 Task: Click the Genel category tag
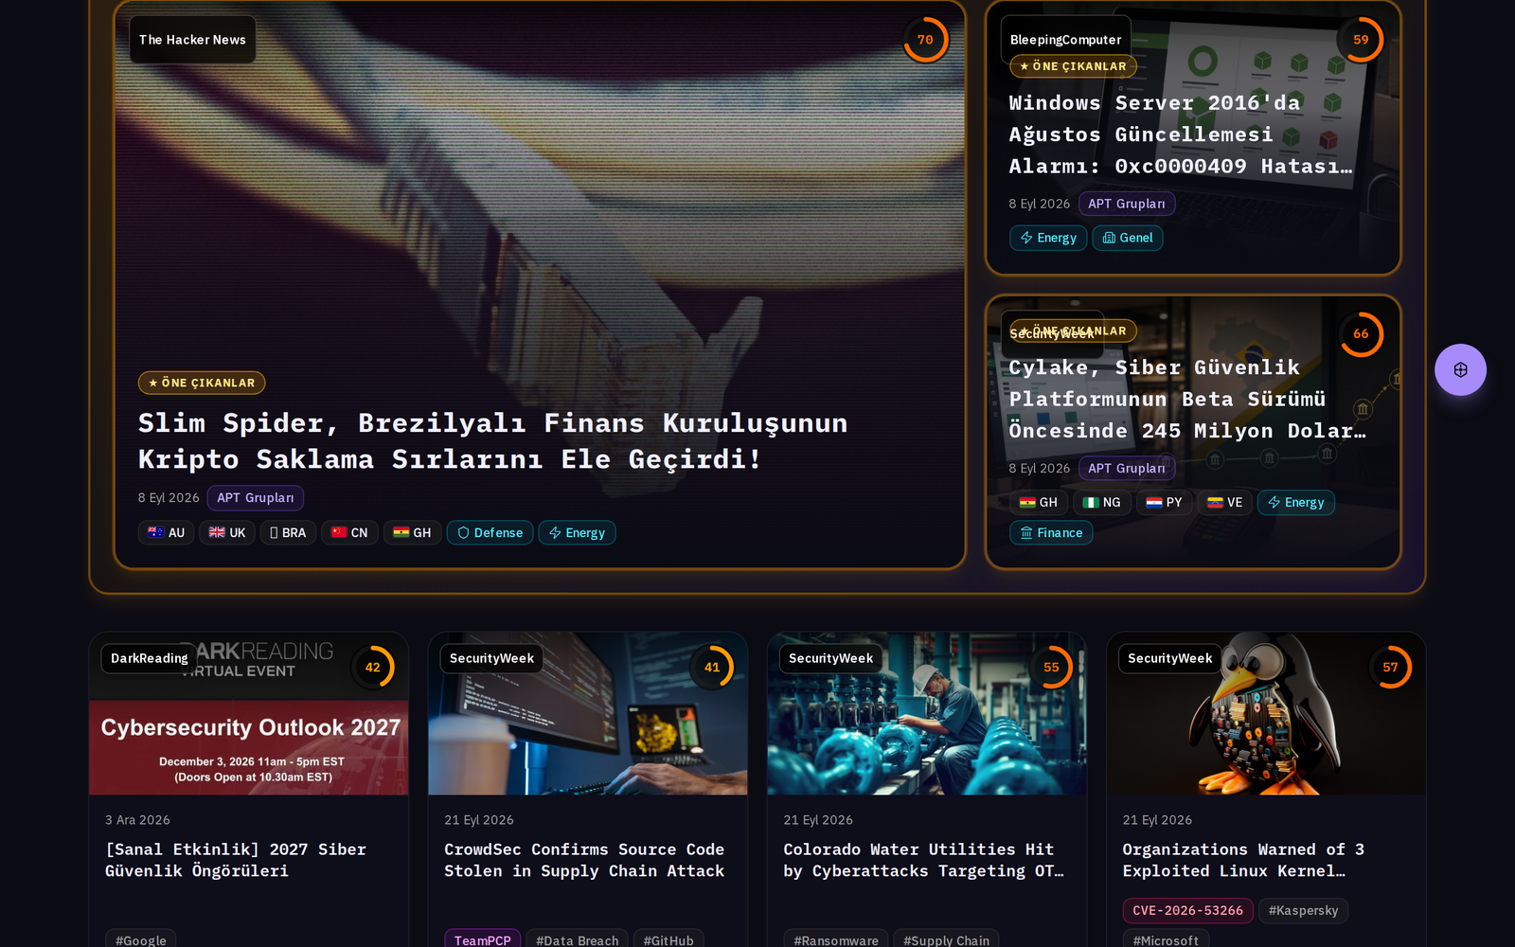point(1128,238)
